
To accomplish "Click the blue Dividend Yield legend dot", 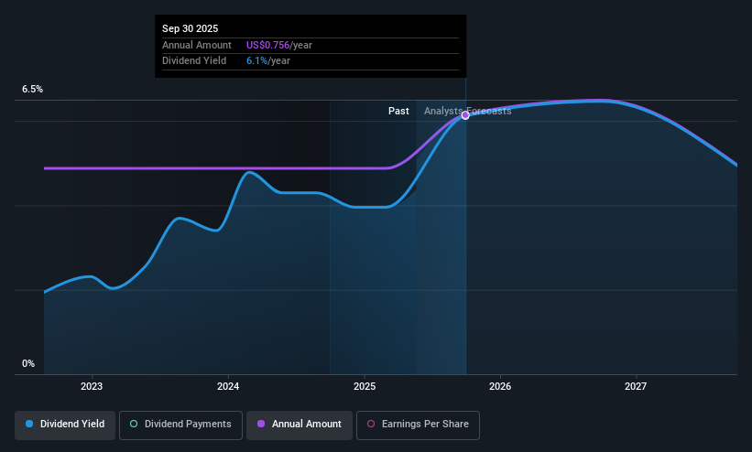I will click(29, 425).
